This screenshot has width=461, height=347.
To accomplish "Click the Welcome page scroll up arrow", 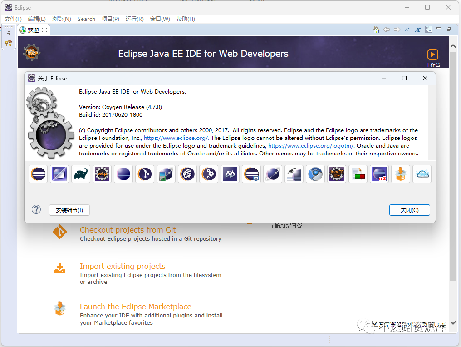I will (453, 46).
